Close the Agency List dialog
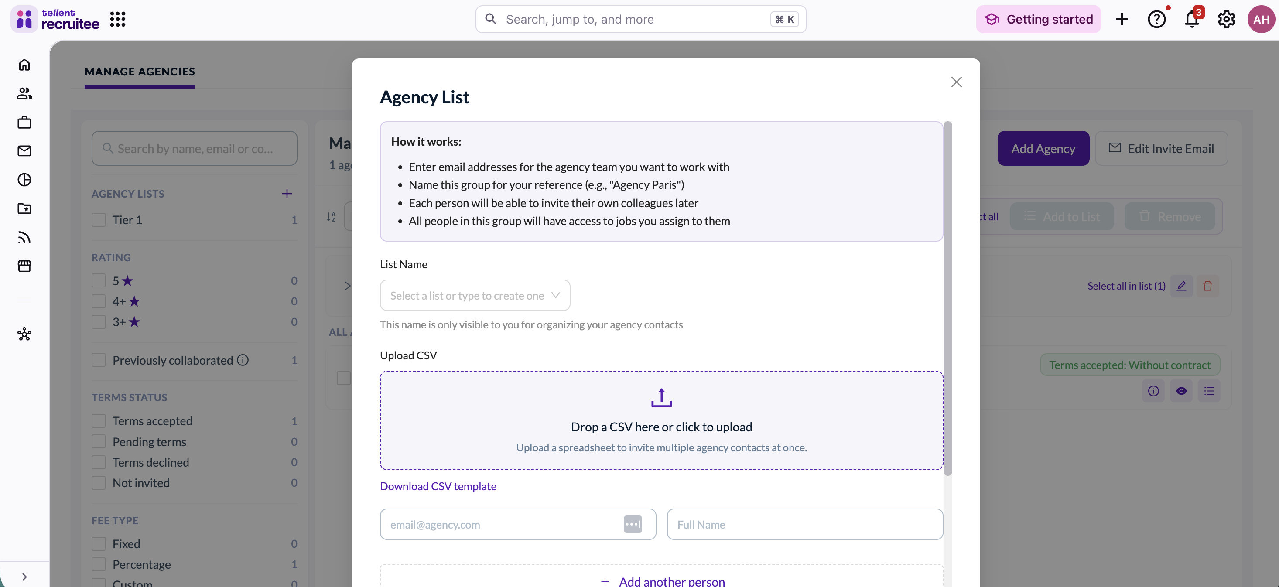This screenshot has height=587, width=1279. [956, 82]
